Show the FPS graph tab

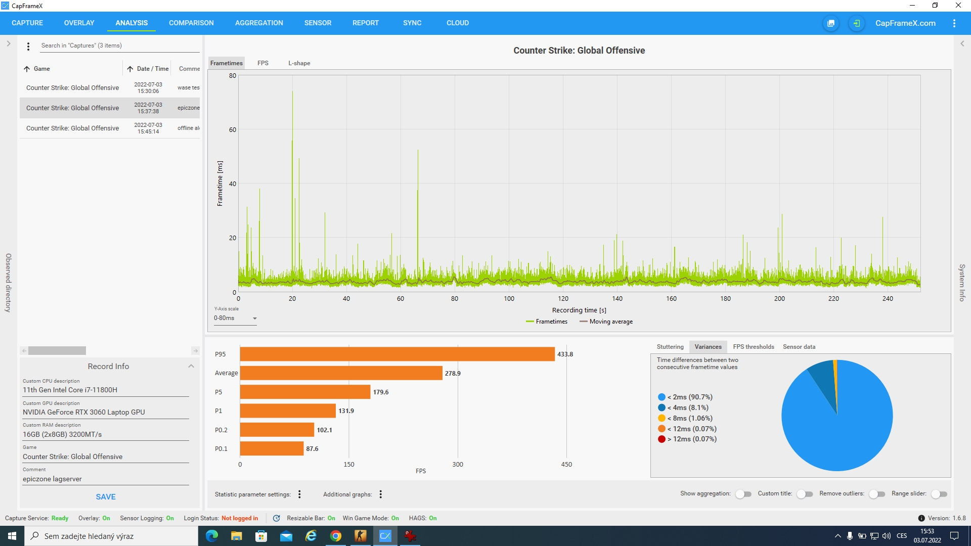(x=263, y=63)
